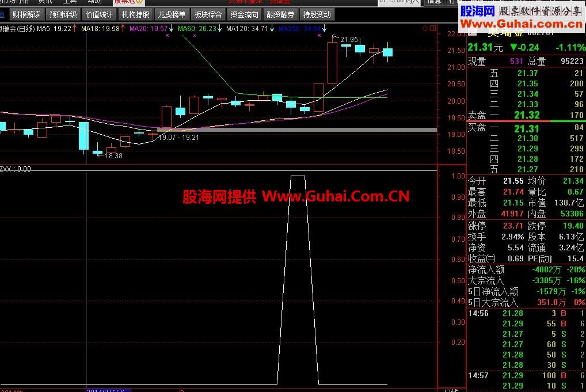
Task: Click the 5日净流入额 -1579万 row
Action: point(526,291)
